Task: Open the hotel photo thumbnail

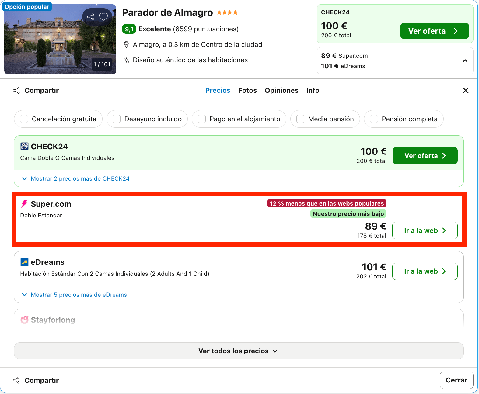Action: pos(60,39)
